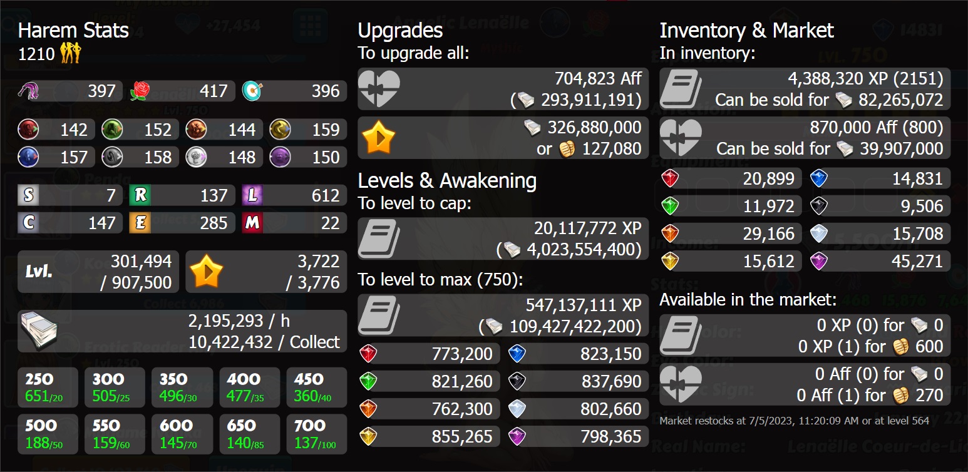Select the level 500 cap box
The image size is (968, 472).
point(48,433)
